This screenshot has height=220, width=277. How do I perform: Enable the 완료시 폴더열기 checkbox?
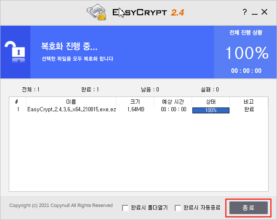pyautogui.click(x=125, y=208)
